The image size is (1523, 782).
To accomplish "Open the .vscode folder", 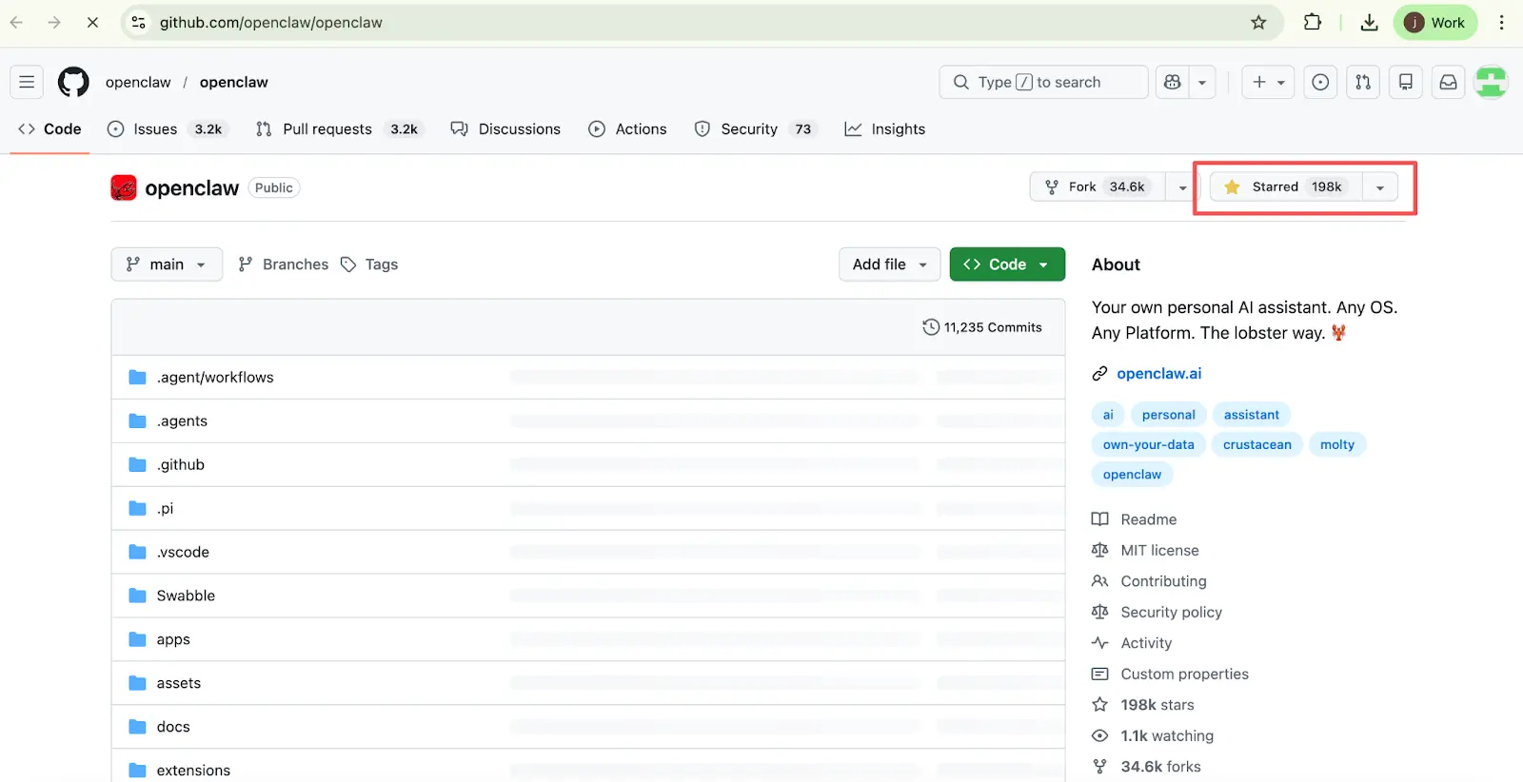I will (183, 553).
